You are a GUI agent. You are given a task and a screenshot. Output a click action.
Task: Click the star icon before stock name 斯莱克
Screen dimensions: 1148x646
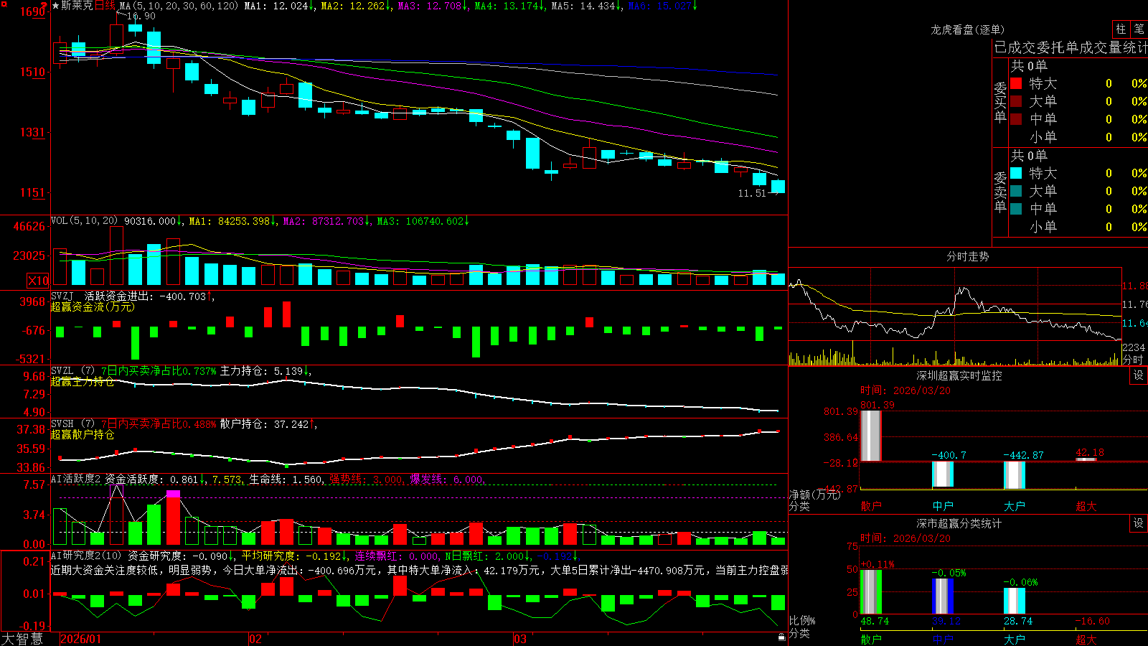(55, 6)
